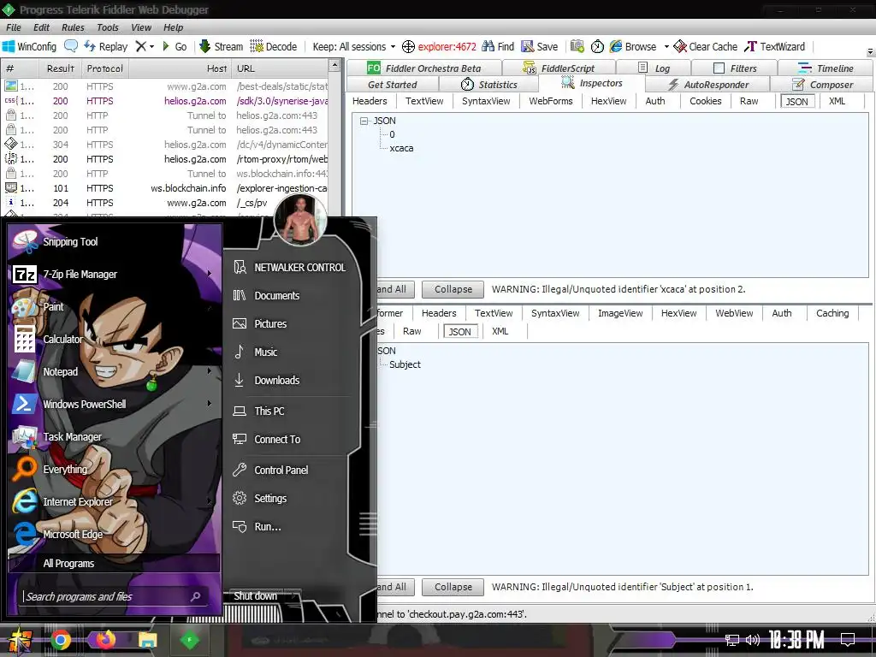Sort sessions by Result column header

point(61,68)
